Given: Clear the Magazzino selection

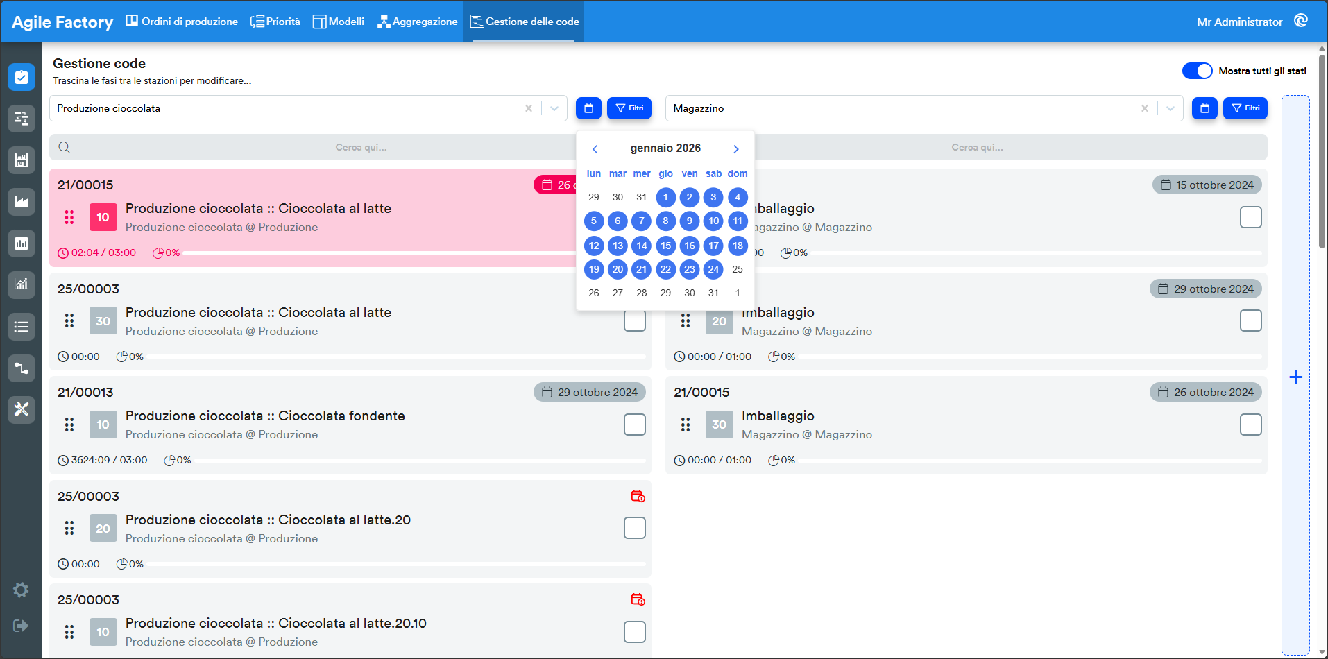Looking at the screenshot, I should (x=1145, y=108).
